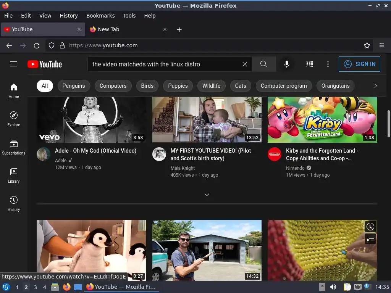Image resolution: width=391 pixels, height=293 pixels.
Task: Reload the current page
Action: coord(37,46)
